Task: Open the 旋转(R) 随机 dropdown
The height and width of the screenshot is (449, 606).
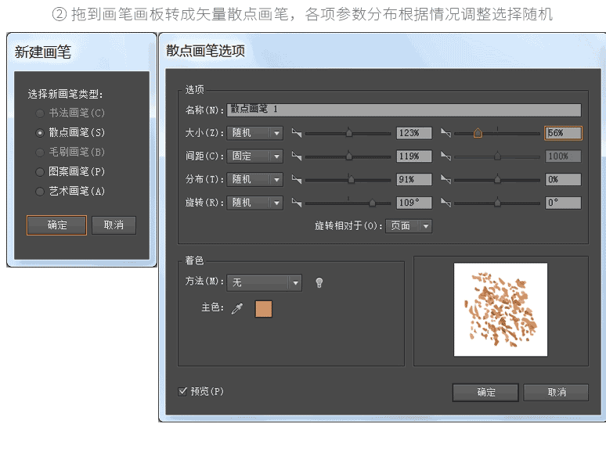Action: [x=255, y=203]
